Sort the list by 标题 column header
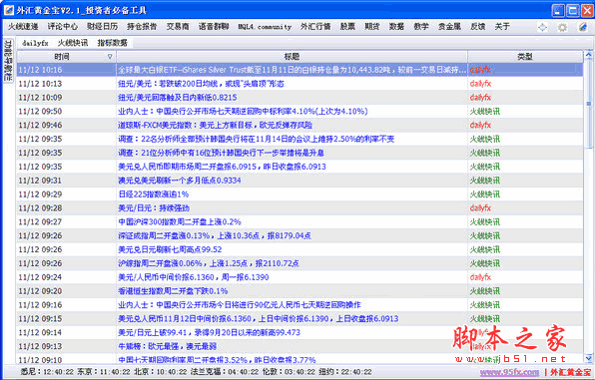 pos(292,57)
